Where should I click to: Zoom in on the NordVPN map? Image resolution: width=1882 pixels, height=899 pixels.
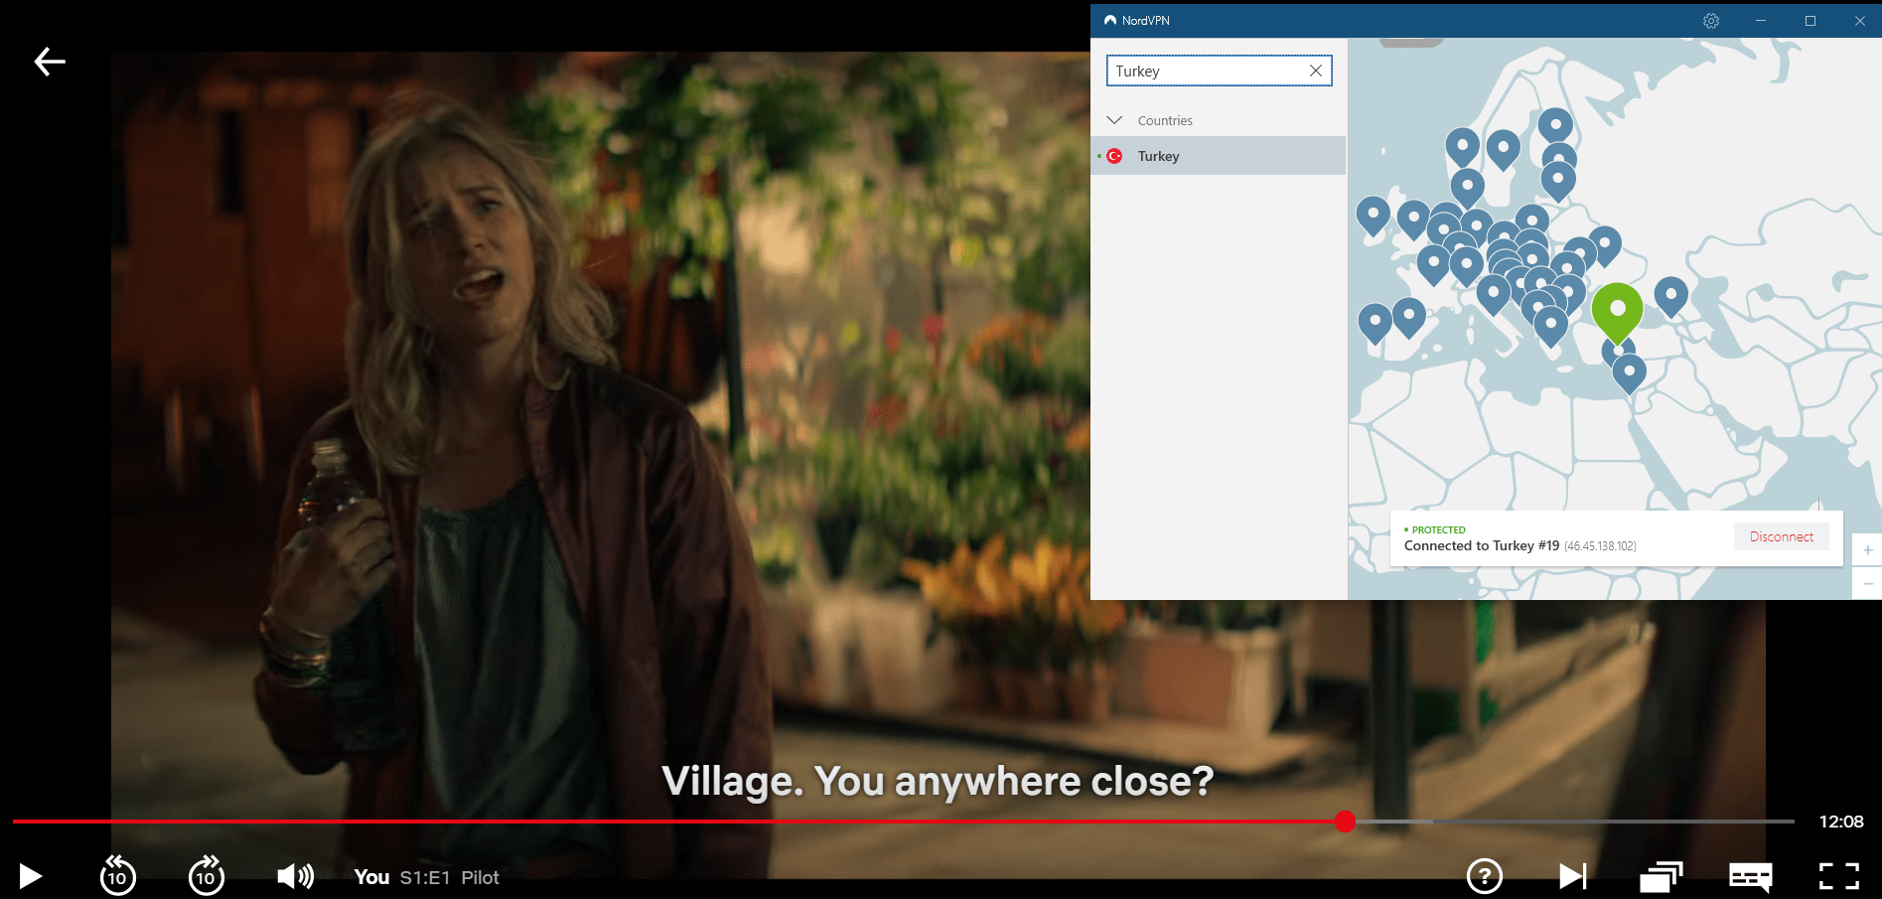click(1867, 550)
